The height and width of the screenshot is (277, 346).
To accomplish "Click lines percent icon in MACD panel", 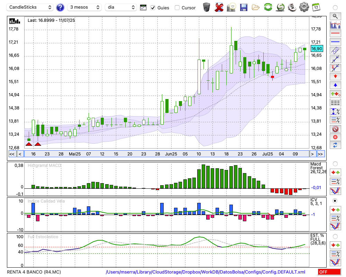I will (x=335, y=181).
